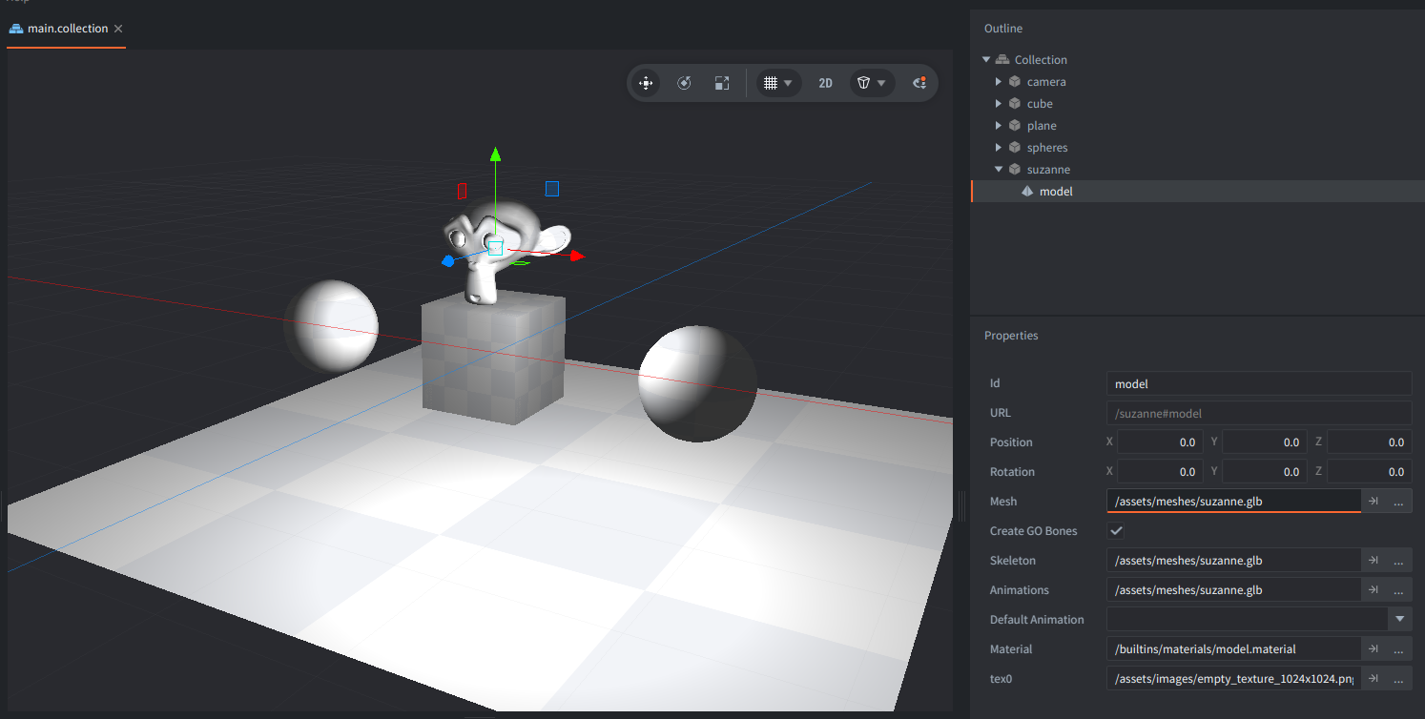Open the grid settings dropdown arrow
The image size is (1425, 719).
tap(789, 83)
